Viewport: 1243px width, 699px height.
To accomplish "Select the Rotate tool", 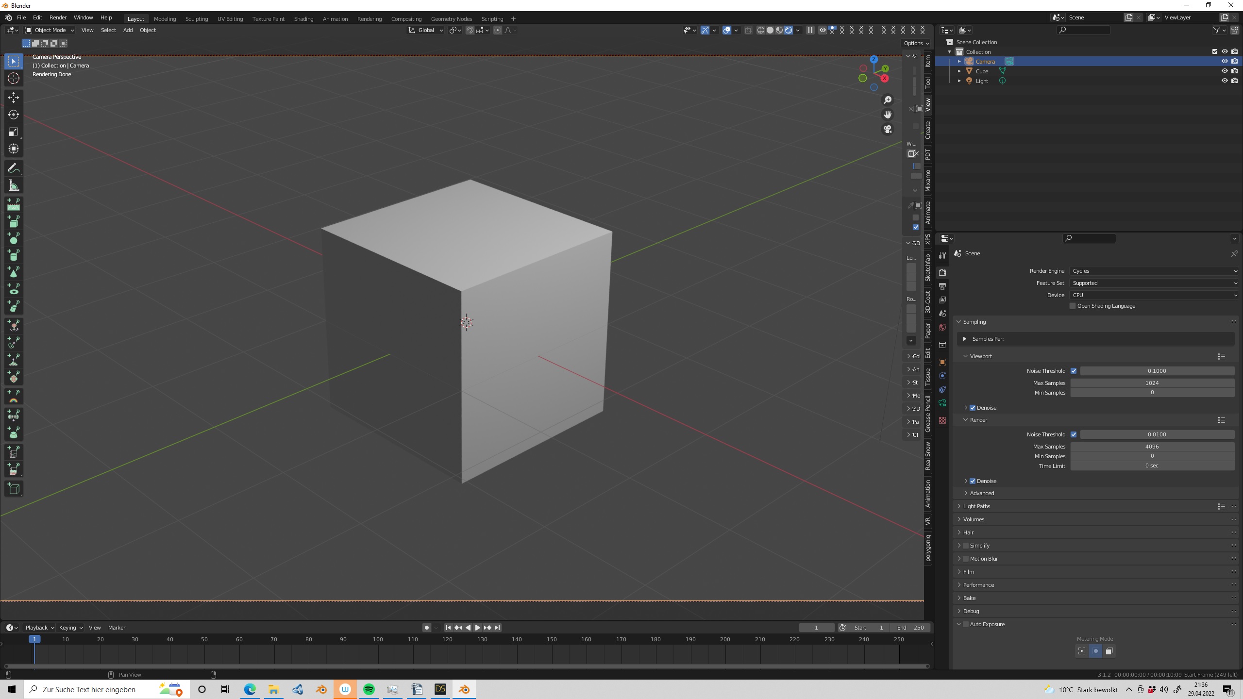I will pos(14,115).
